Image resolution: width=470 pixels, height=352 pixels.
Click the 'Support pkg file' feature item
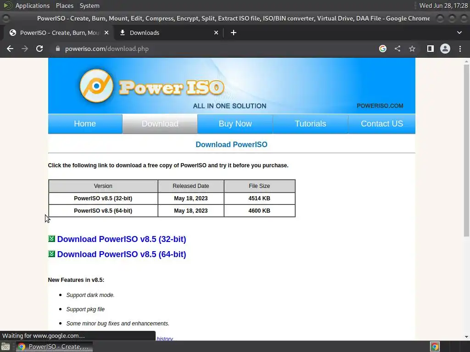pyautogui.click(x=85, y=309)
